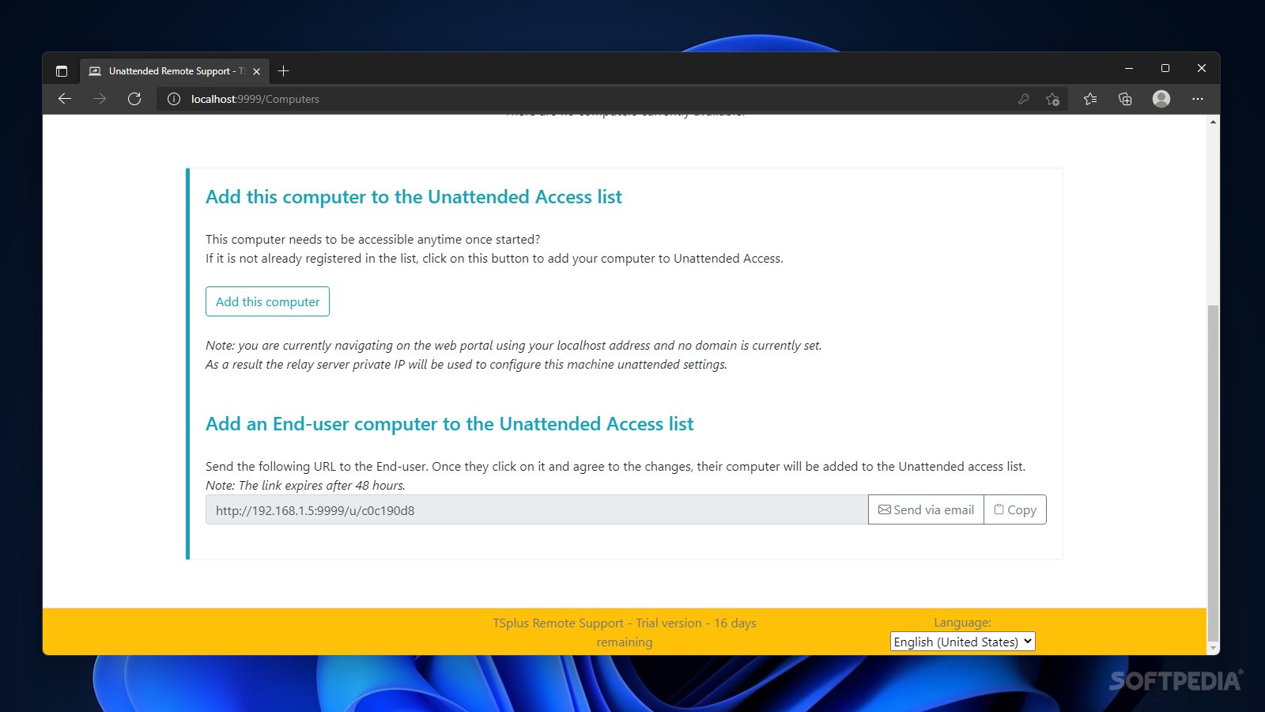Click the heading Add an End-user computer to the Unattended Access list
1265x712 pixels.
pyautogui.click(x=449, y=424)
